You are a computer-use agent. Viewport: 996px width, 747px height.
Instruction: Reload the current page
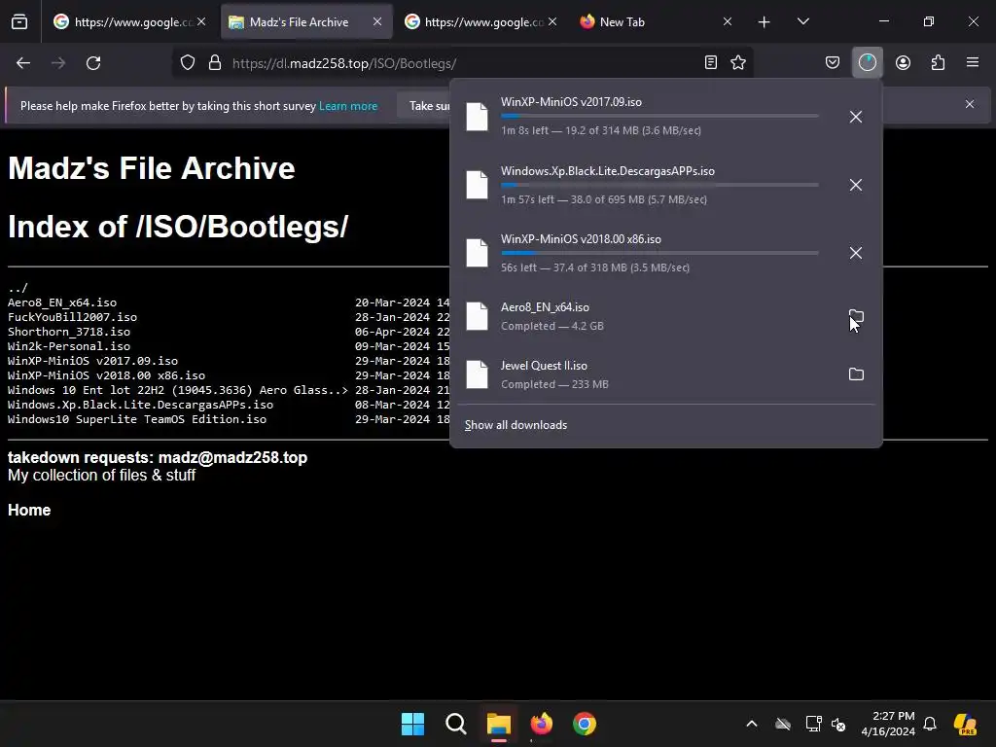point(93,63)
